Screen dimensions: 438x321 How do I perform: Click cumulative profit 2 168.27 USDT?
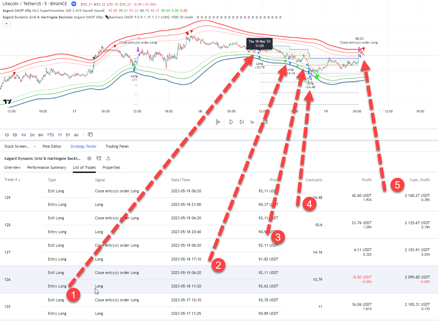click(417, 195)
